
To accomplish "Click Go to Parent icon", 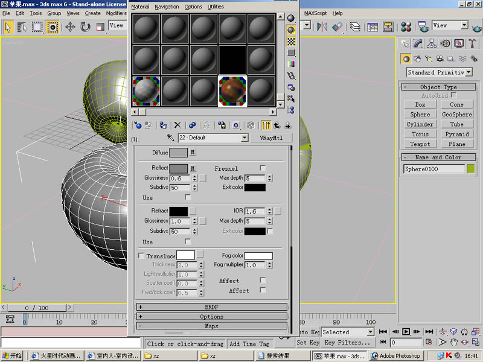I will tap(277, 125).
